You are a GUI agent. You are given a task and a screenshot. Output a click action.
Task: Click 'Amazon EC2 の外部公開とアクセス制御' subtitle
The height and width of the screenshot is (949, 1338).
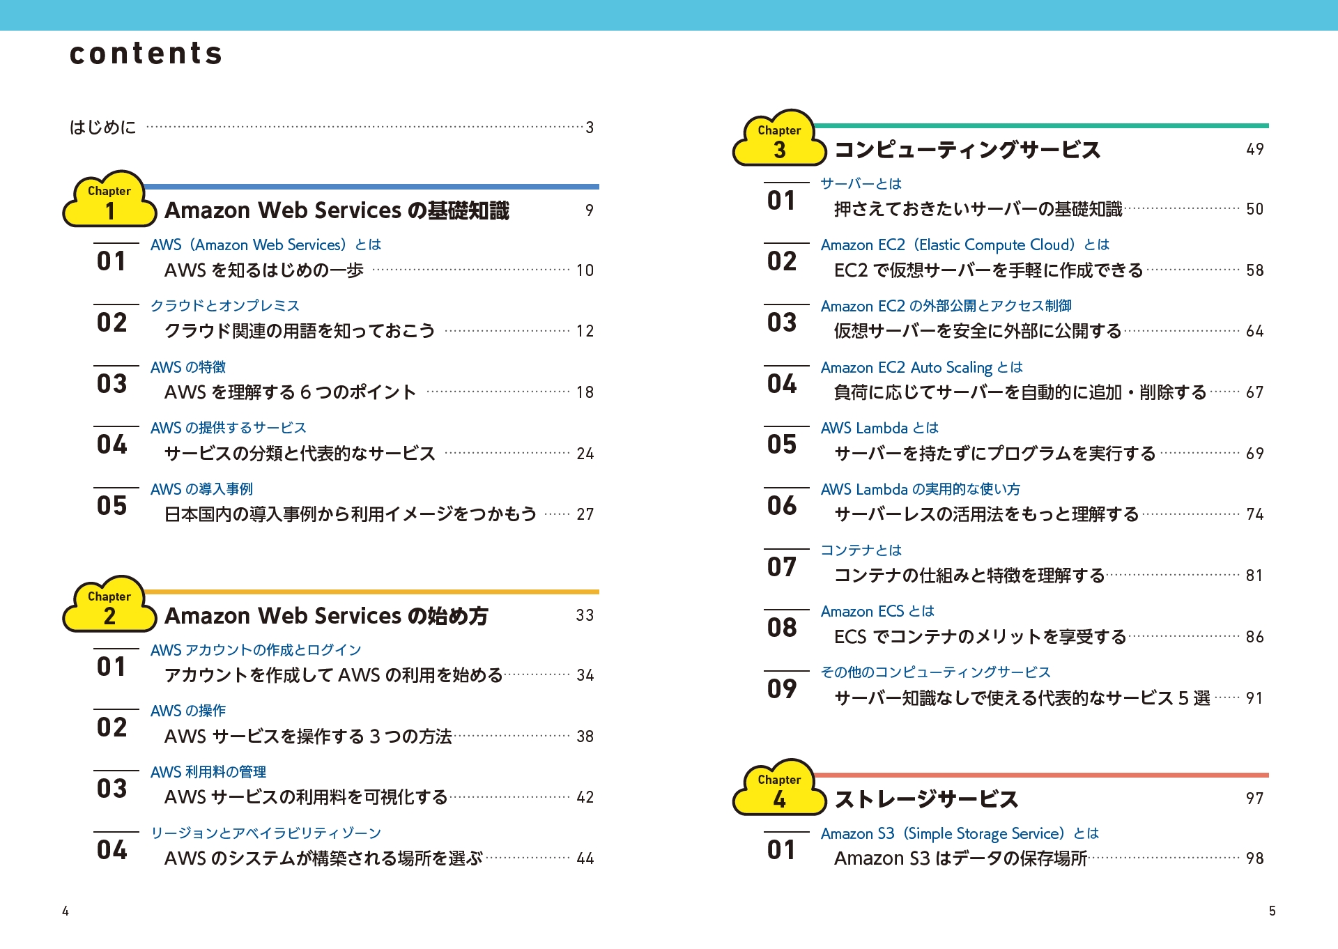tap(946, 305)
